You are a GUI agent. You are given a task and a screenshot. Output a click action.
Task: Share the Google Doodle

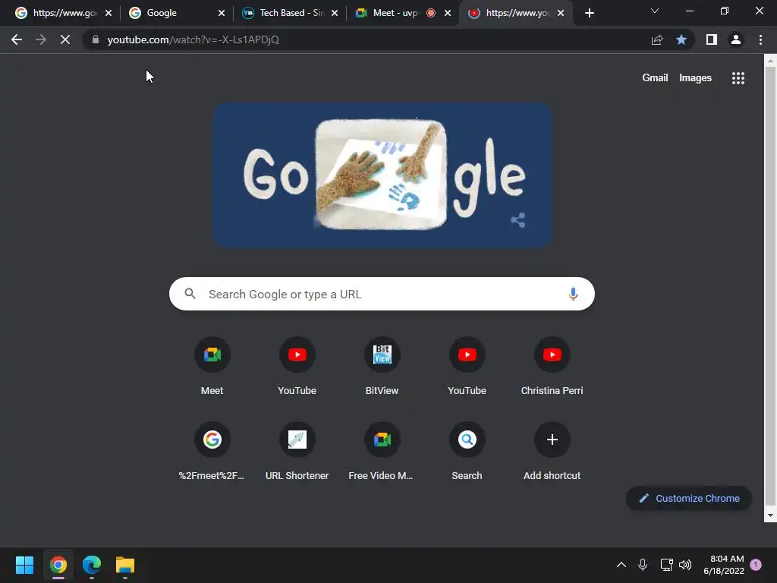[x=517, y=220]
